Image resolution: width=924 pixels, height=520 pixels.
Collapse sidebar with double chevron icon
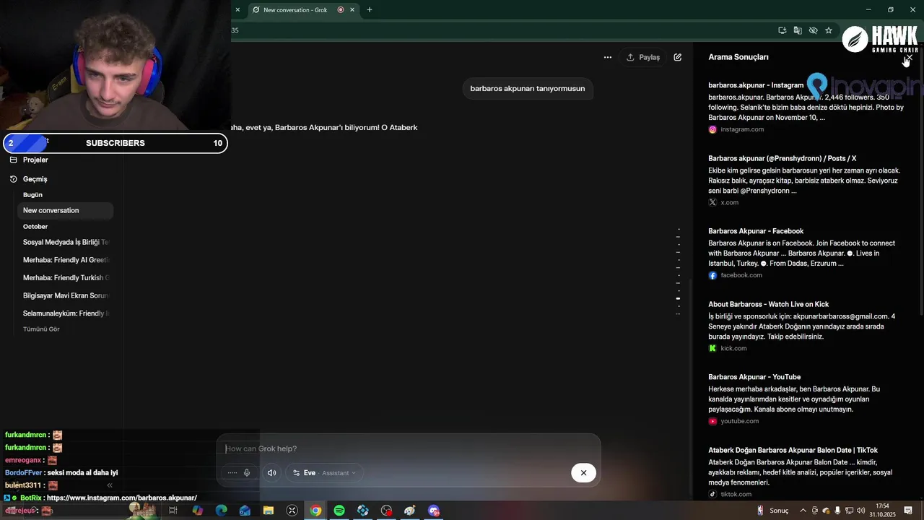[x=110, y=485]
